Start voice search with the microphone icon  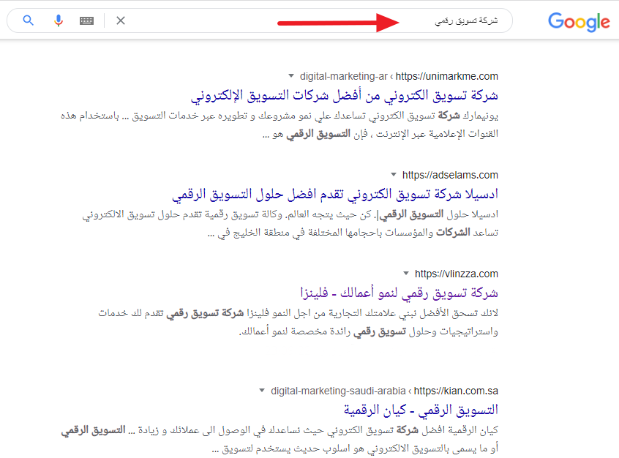click(58, 20)
